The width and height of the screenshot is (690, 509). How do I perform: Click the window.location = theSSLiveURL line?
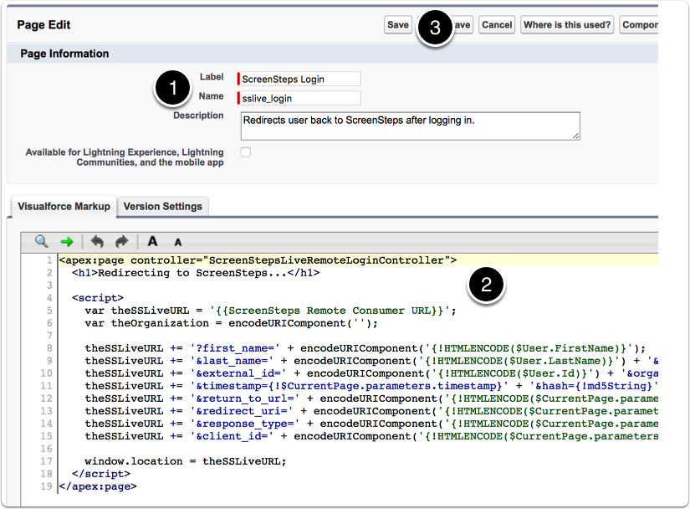(x=186, y=461)
